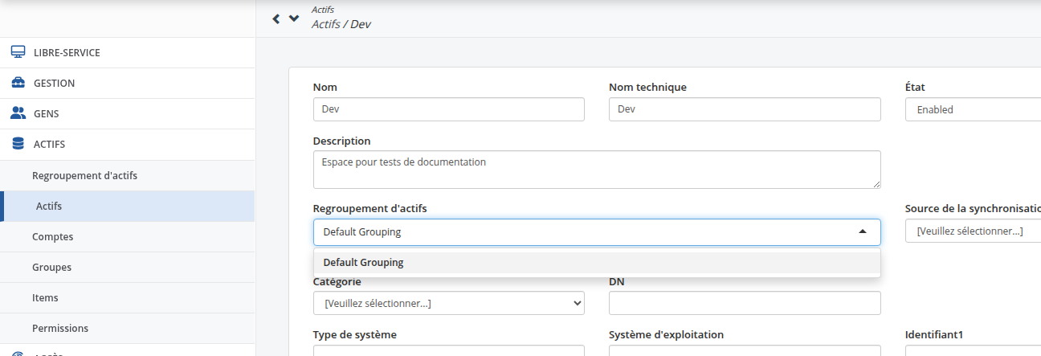This screenshot has width=1041, height=356.
Task: Open the Items sidebar entry
Action: pyautogui.click(x=128, y=297)
